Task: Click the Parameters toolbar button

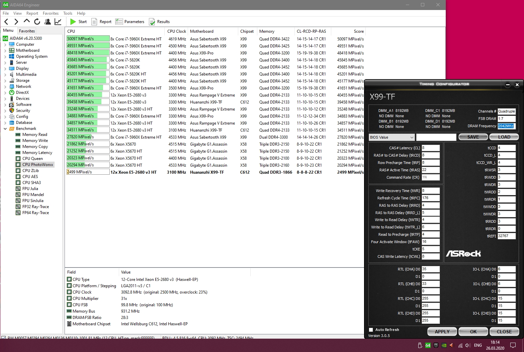Action: coord(130,22)
